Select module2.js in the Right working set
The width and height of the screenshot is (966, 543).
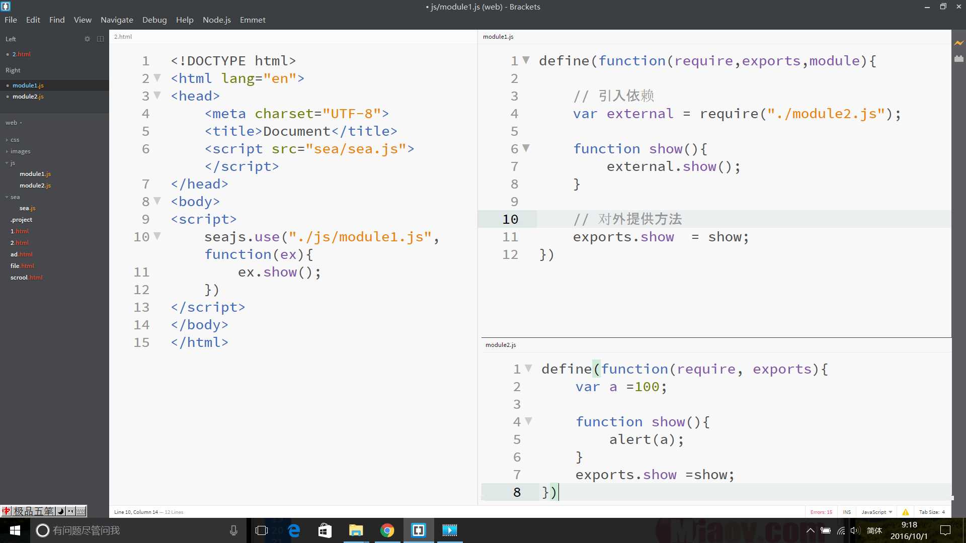(54, 97)
